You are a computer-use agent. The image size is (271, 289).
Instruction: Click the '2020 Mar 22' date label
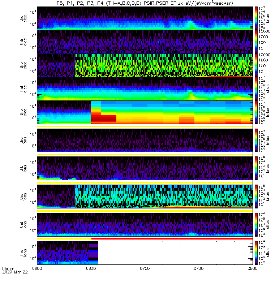tap(15, 272)
